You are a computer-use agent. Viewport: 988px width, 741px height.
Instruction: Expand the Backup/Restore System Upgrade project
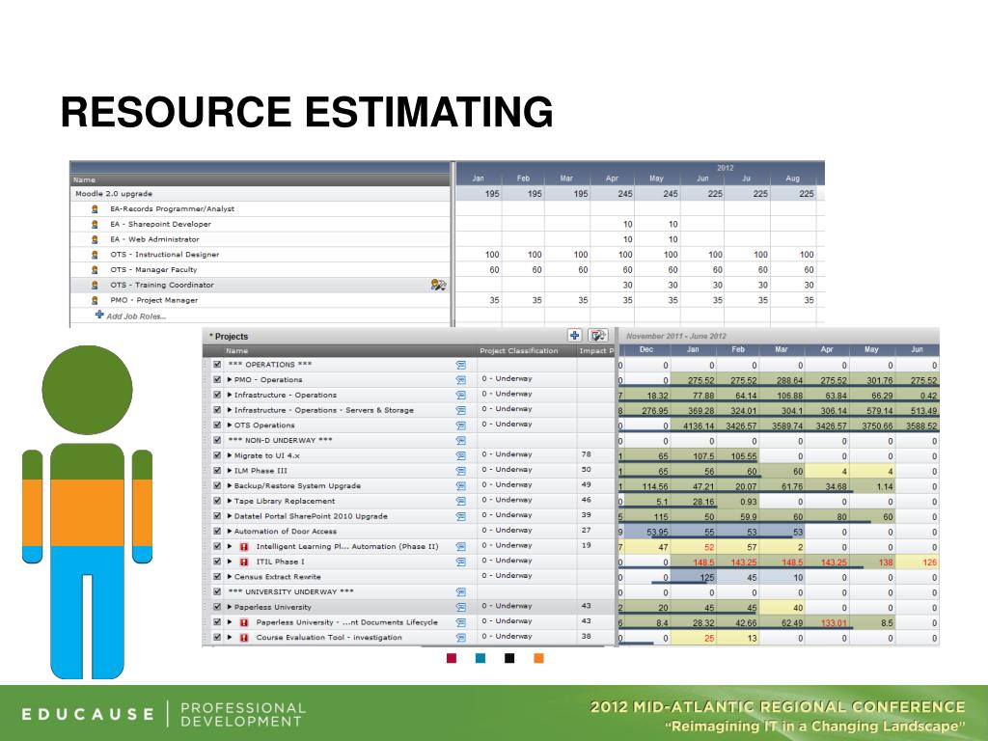(x=230, y=485)
